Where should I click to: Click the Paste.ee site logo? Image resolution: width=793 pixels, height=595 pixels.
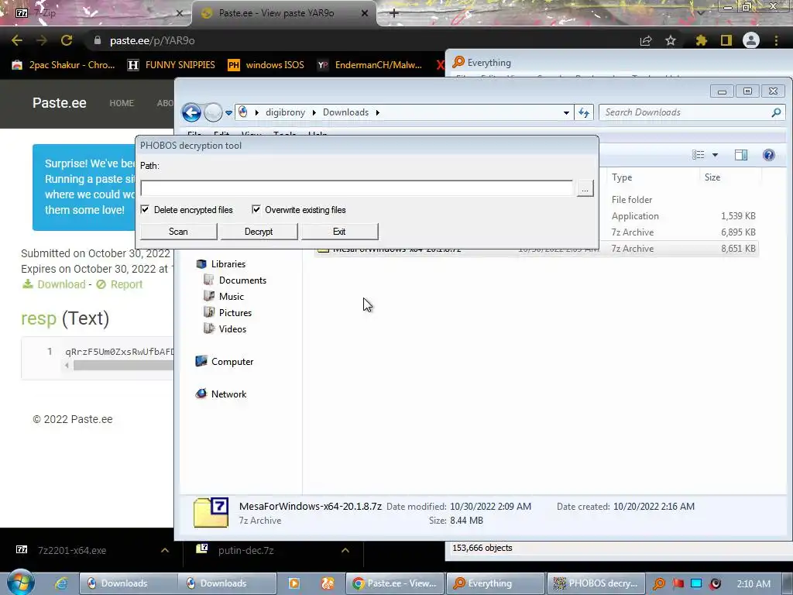[x=59, y=103]
